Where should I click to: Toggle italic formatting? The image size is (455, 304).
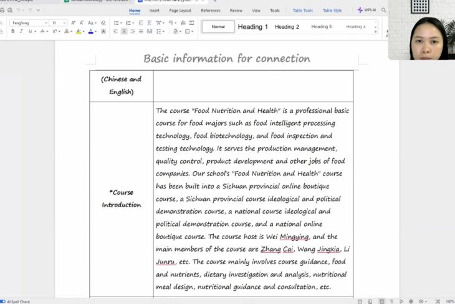[21, 31]
